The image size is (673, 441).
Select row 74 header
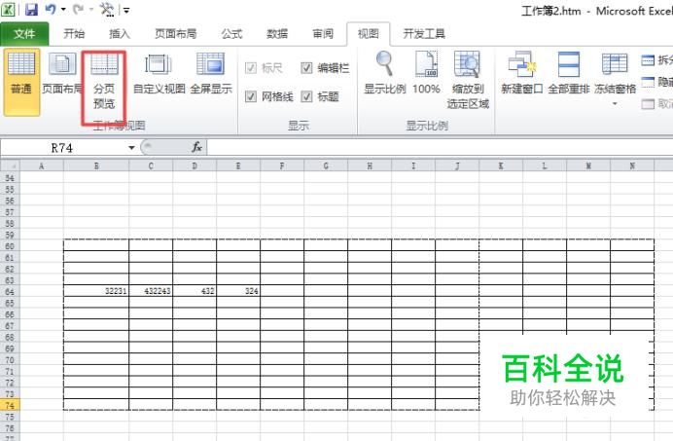10,405
